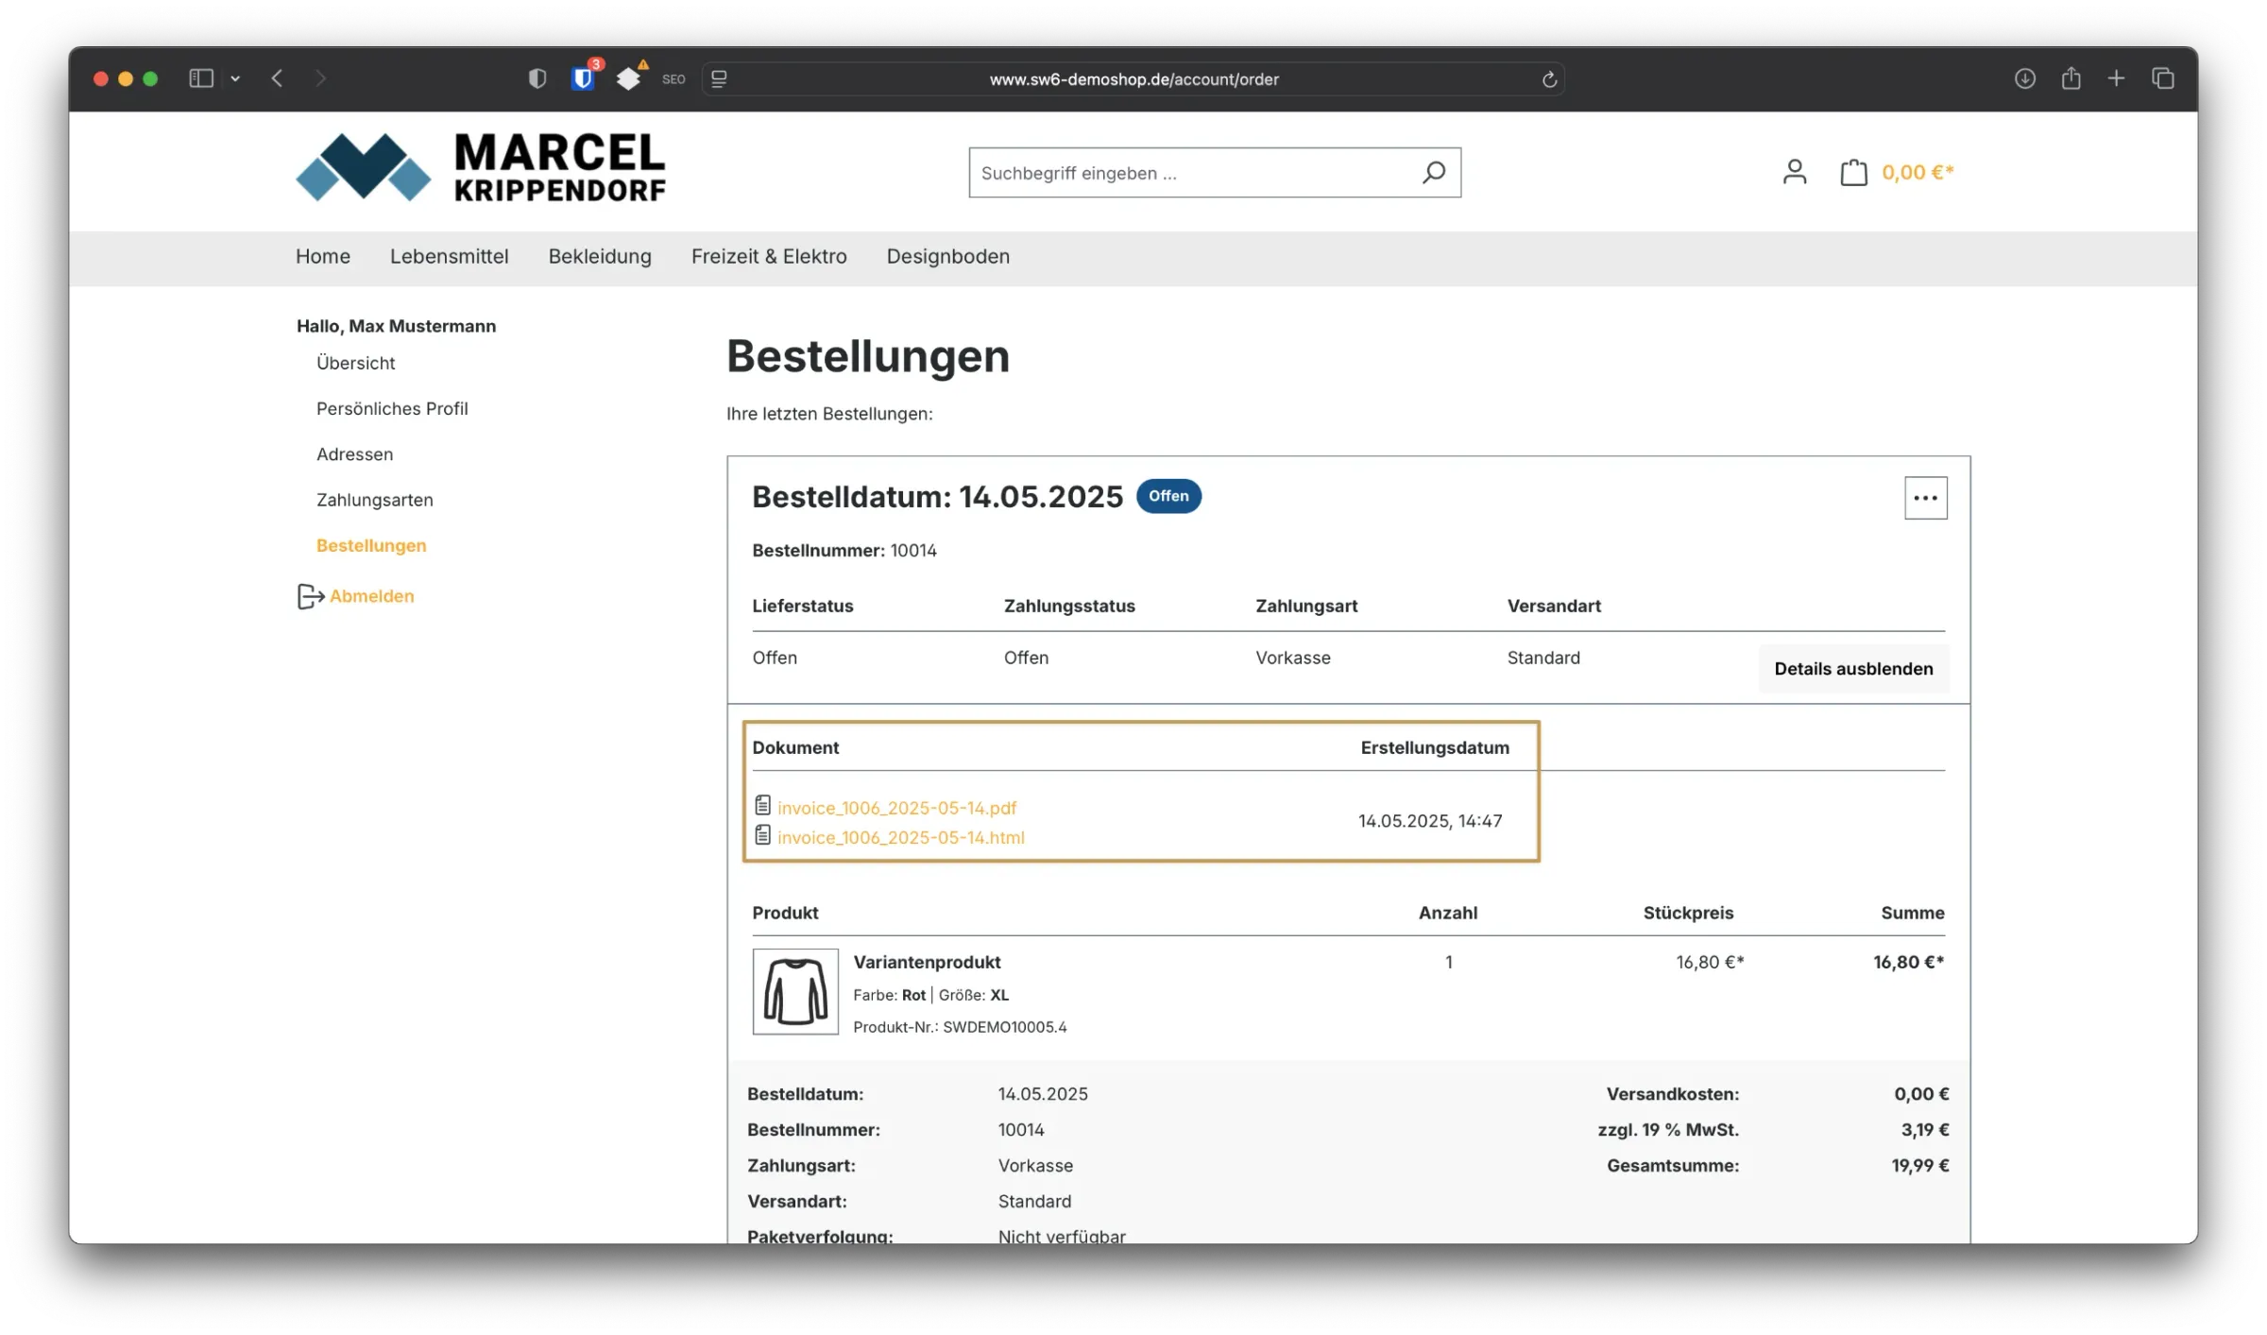The height and width of the screenshot is (1335, 2267).
Task: Click the document icon before invoice PDF
Action: [762, 805]
